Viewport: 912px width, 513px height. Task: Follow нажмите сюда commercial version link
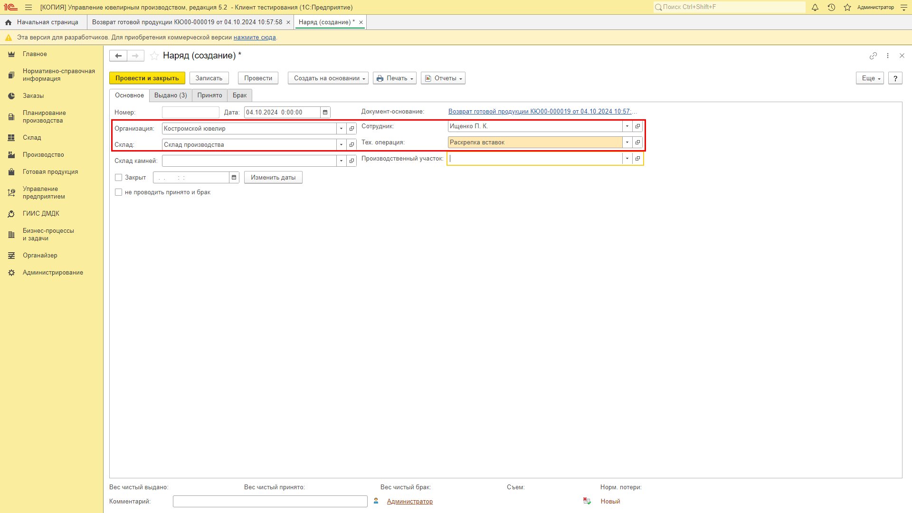tap(255, 38)
